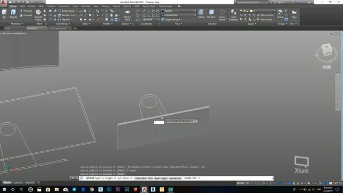Click the Smooth Object mesh tool

(x=38, y=15)
